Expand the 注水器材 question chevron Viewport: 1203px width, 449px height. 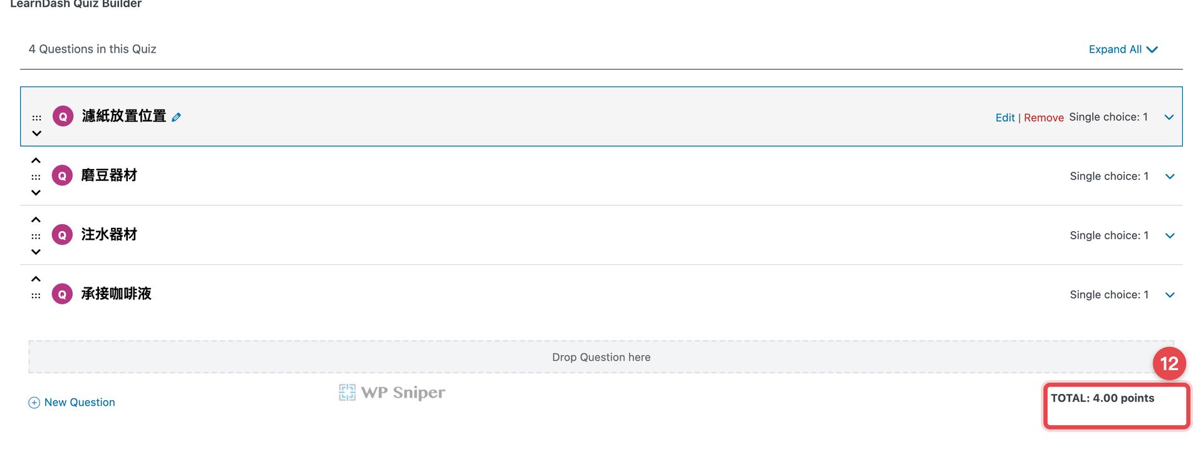pyautogui.click(x=1169, y=235)
